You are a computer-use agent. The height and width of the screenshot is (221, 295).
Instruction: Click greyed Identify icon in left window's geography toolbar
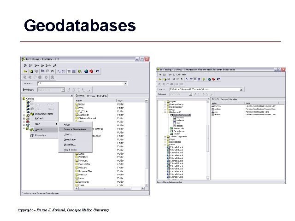pos(46,77)
